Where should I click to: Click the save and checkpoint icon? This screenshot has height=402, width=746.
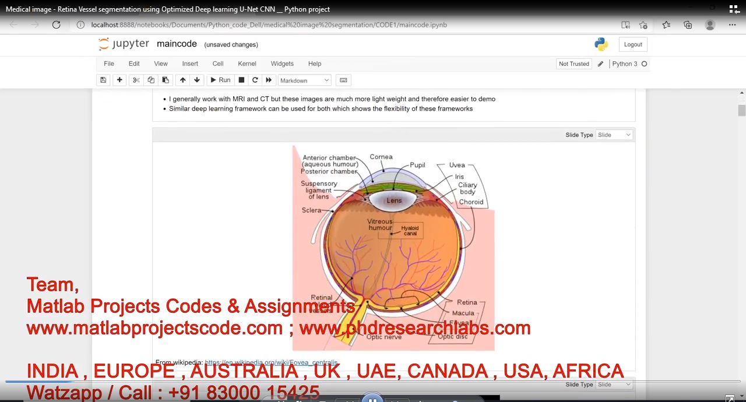click(103, 80)
